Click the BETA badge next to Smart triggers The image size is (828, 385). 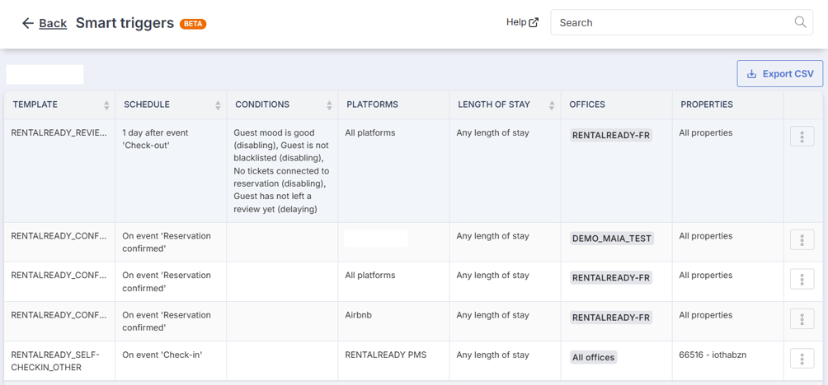coord(193,24)
